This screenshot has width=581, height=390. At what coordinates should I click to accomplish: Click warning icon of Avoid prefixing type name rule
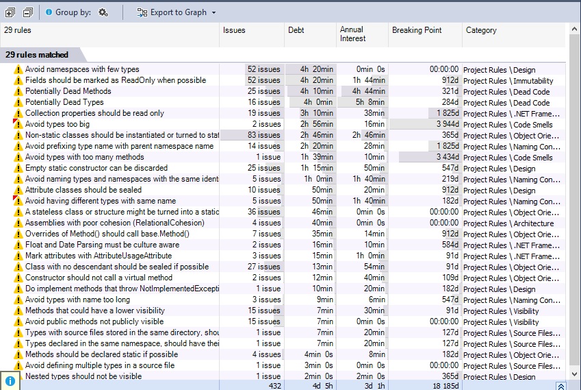[x=18, y=146]
